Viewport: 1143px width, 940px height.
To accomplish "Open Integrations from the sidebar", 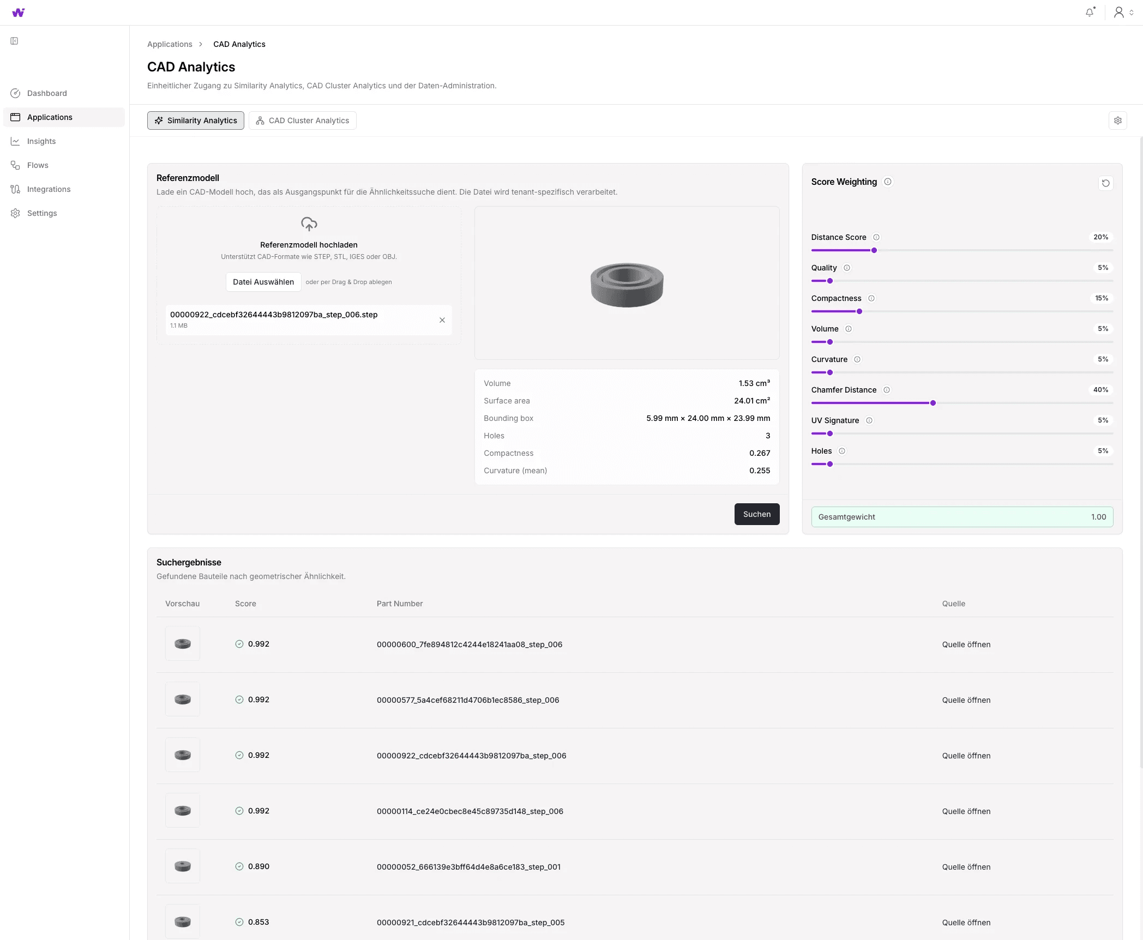I will click(49, 189).
